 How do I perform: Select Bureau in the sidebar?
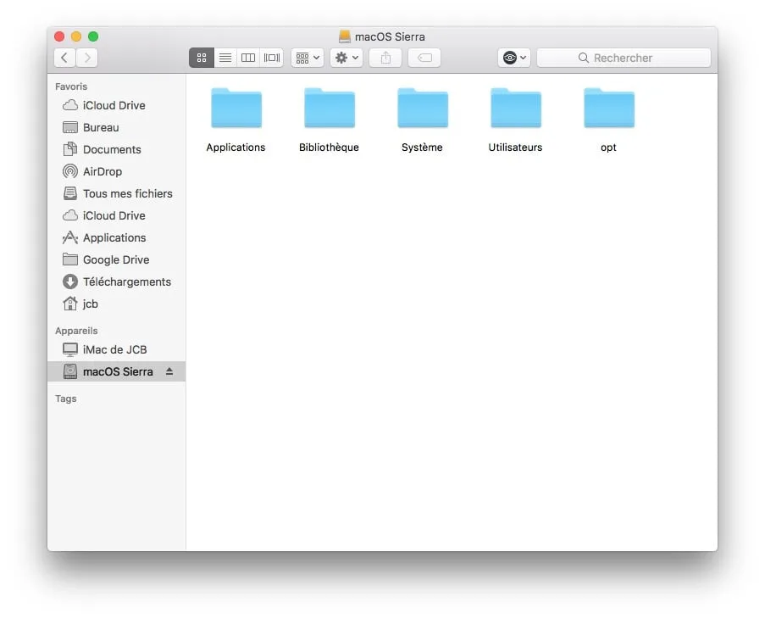click(x=116, y=127)
